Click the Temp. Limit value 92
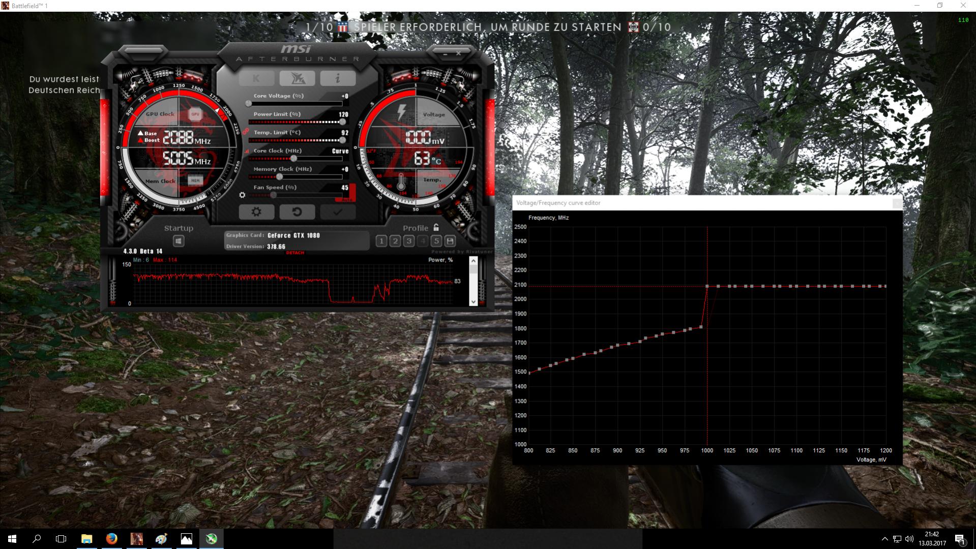976x549 pixels. pos(345,133)
